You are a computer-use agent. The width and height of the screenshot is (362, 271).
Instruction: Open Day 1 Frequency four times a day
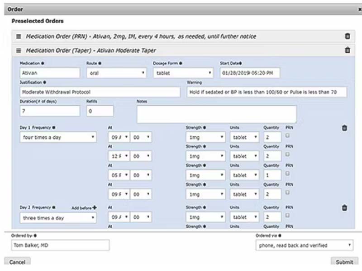point(58,137)
